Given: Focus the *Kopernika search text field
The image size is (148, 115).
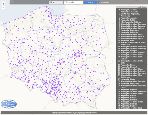Looking at the screenshot, I should click(73, 2).
